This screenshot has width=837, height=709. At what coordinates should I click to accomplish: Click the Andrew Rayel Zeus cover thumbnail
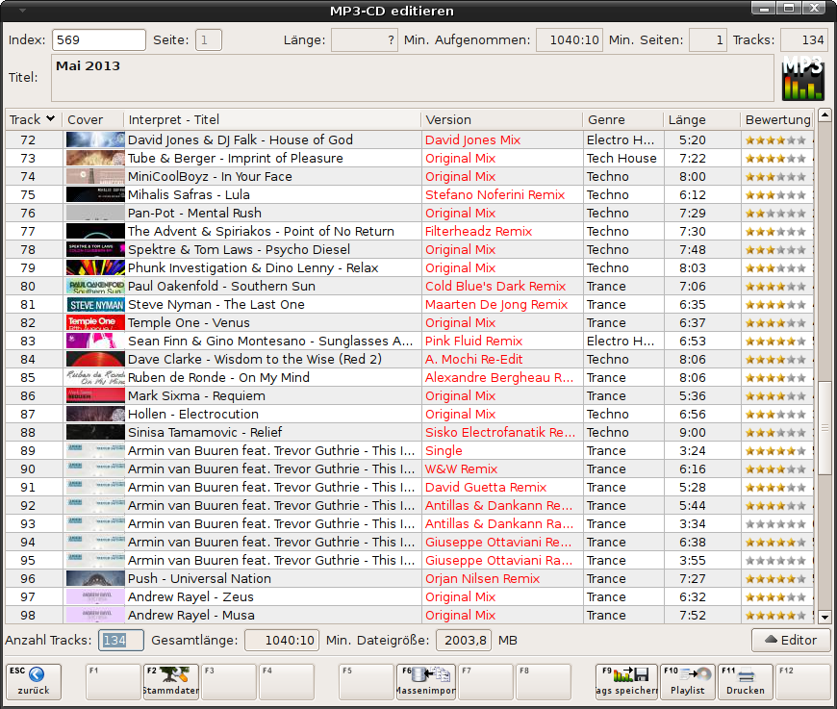[95, 596]
